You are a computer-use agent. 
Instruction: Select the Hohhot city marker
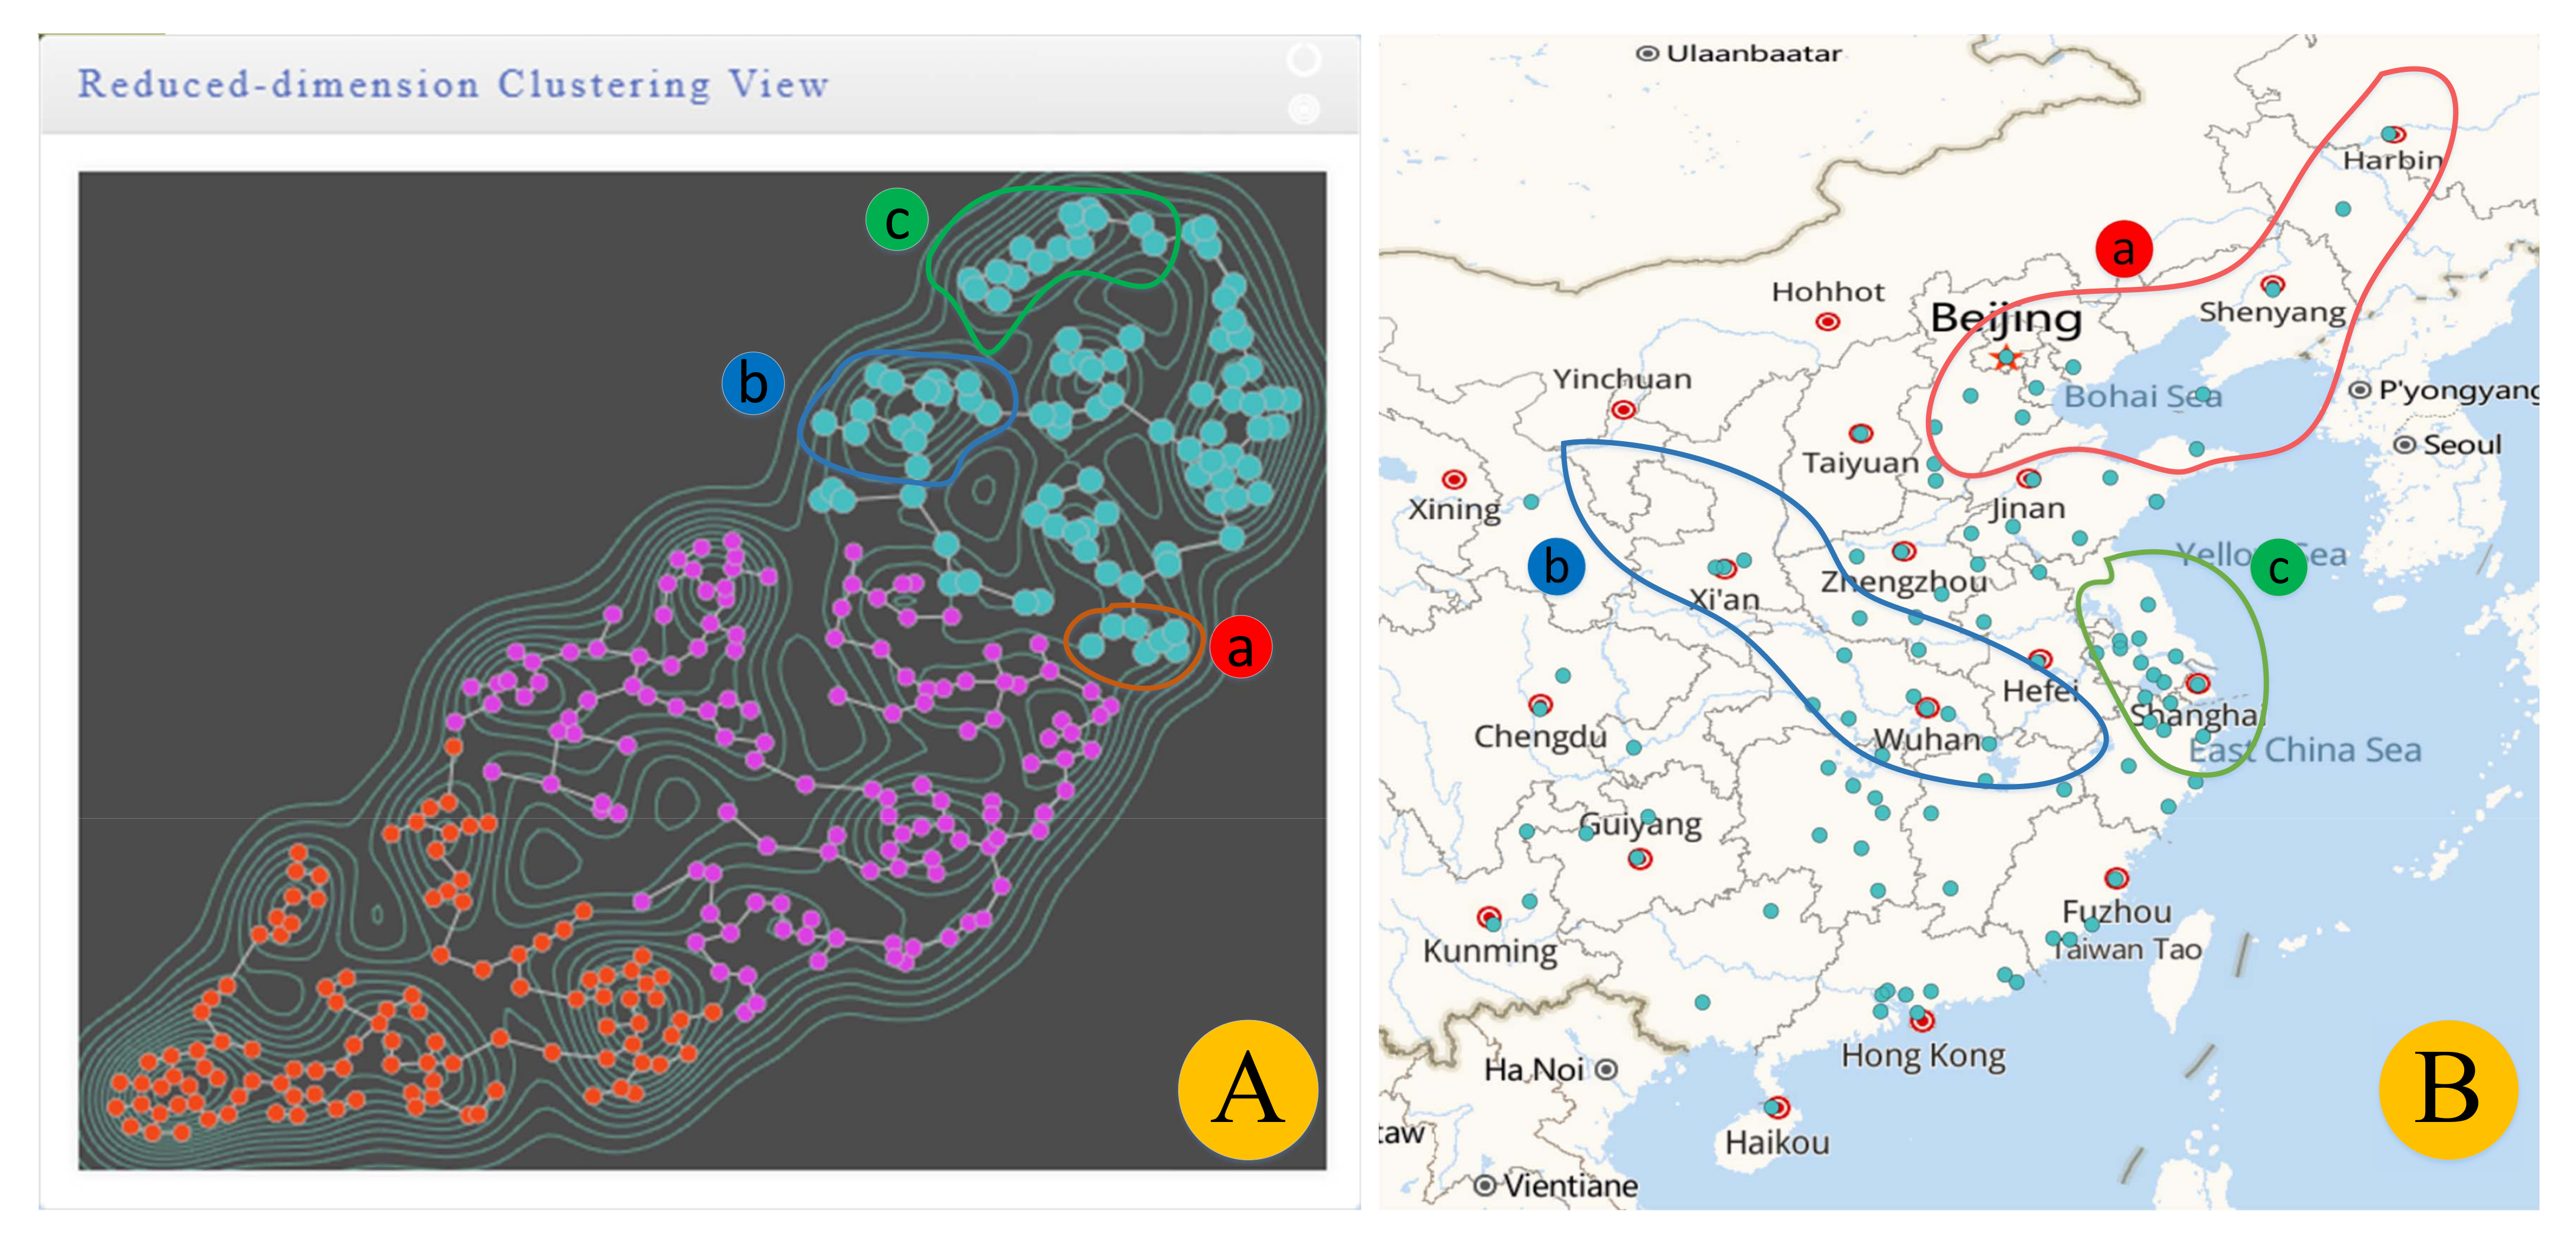click(1827, 322)
